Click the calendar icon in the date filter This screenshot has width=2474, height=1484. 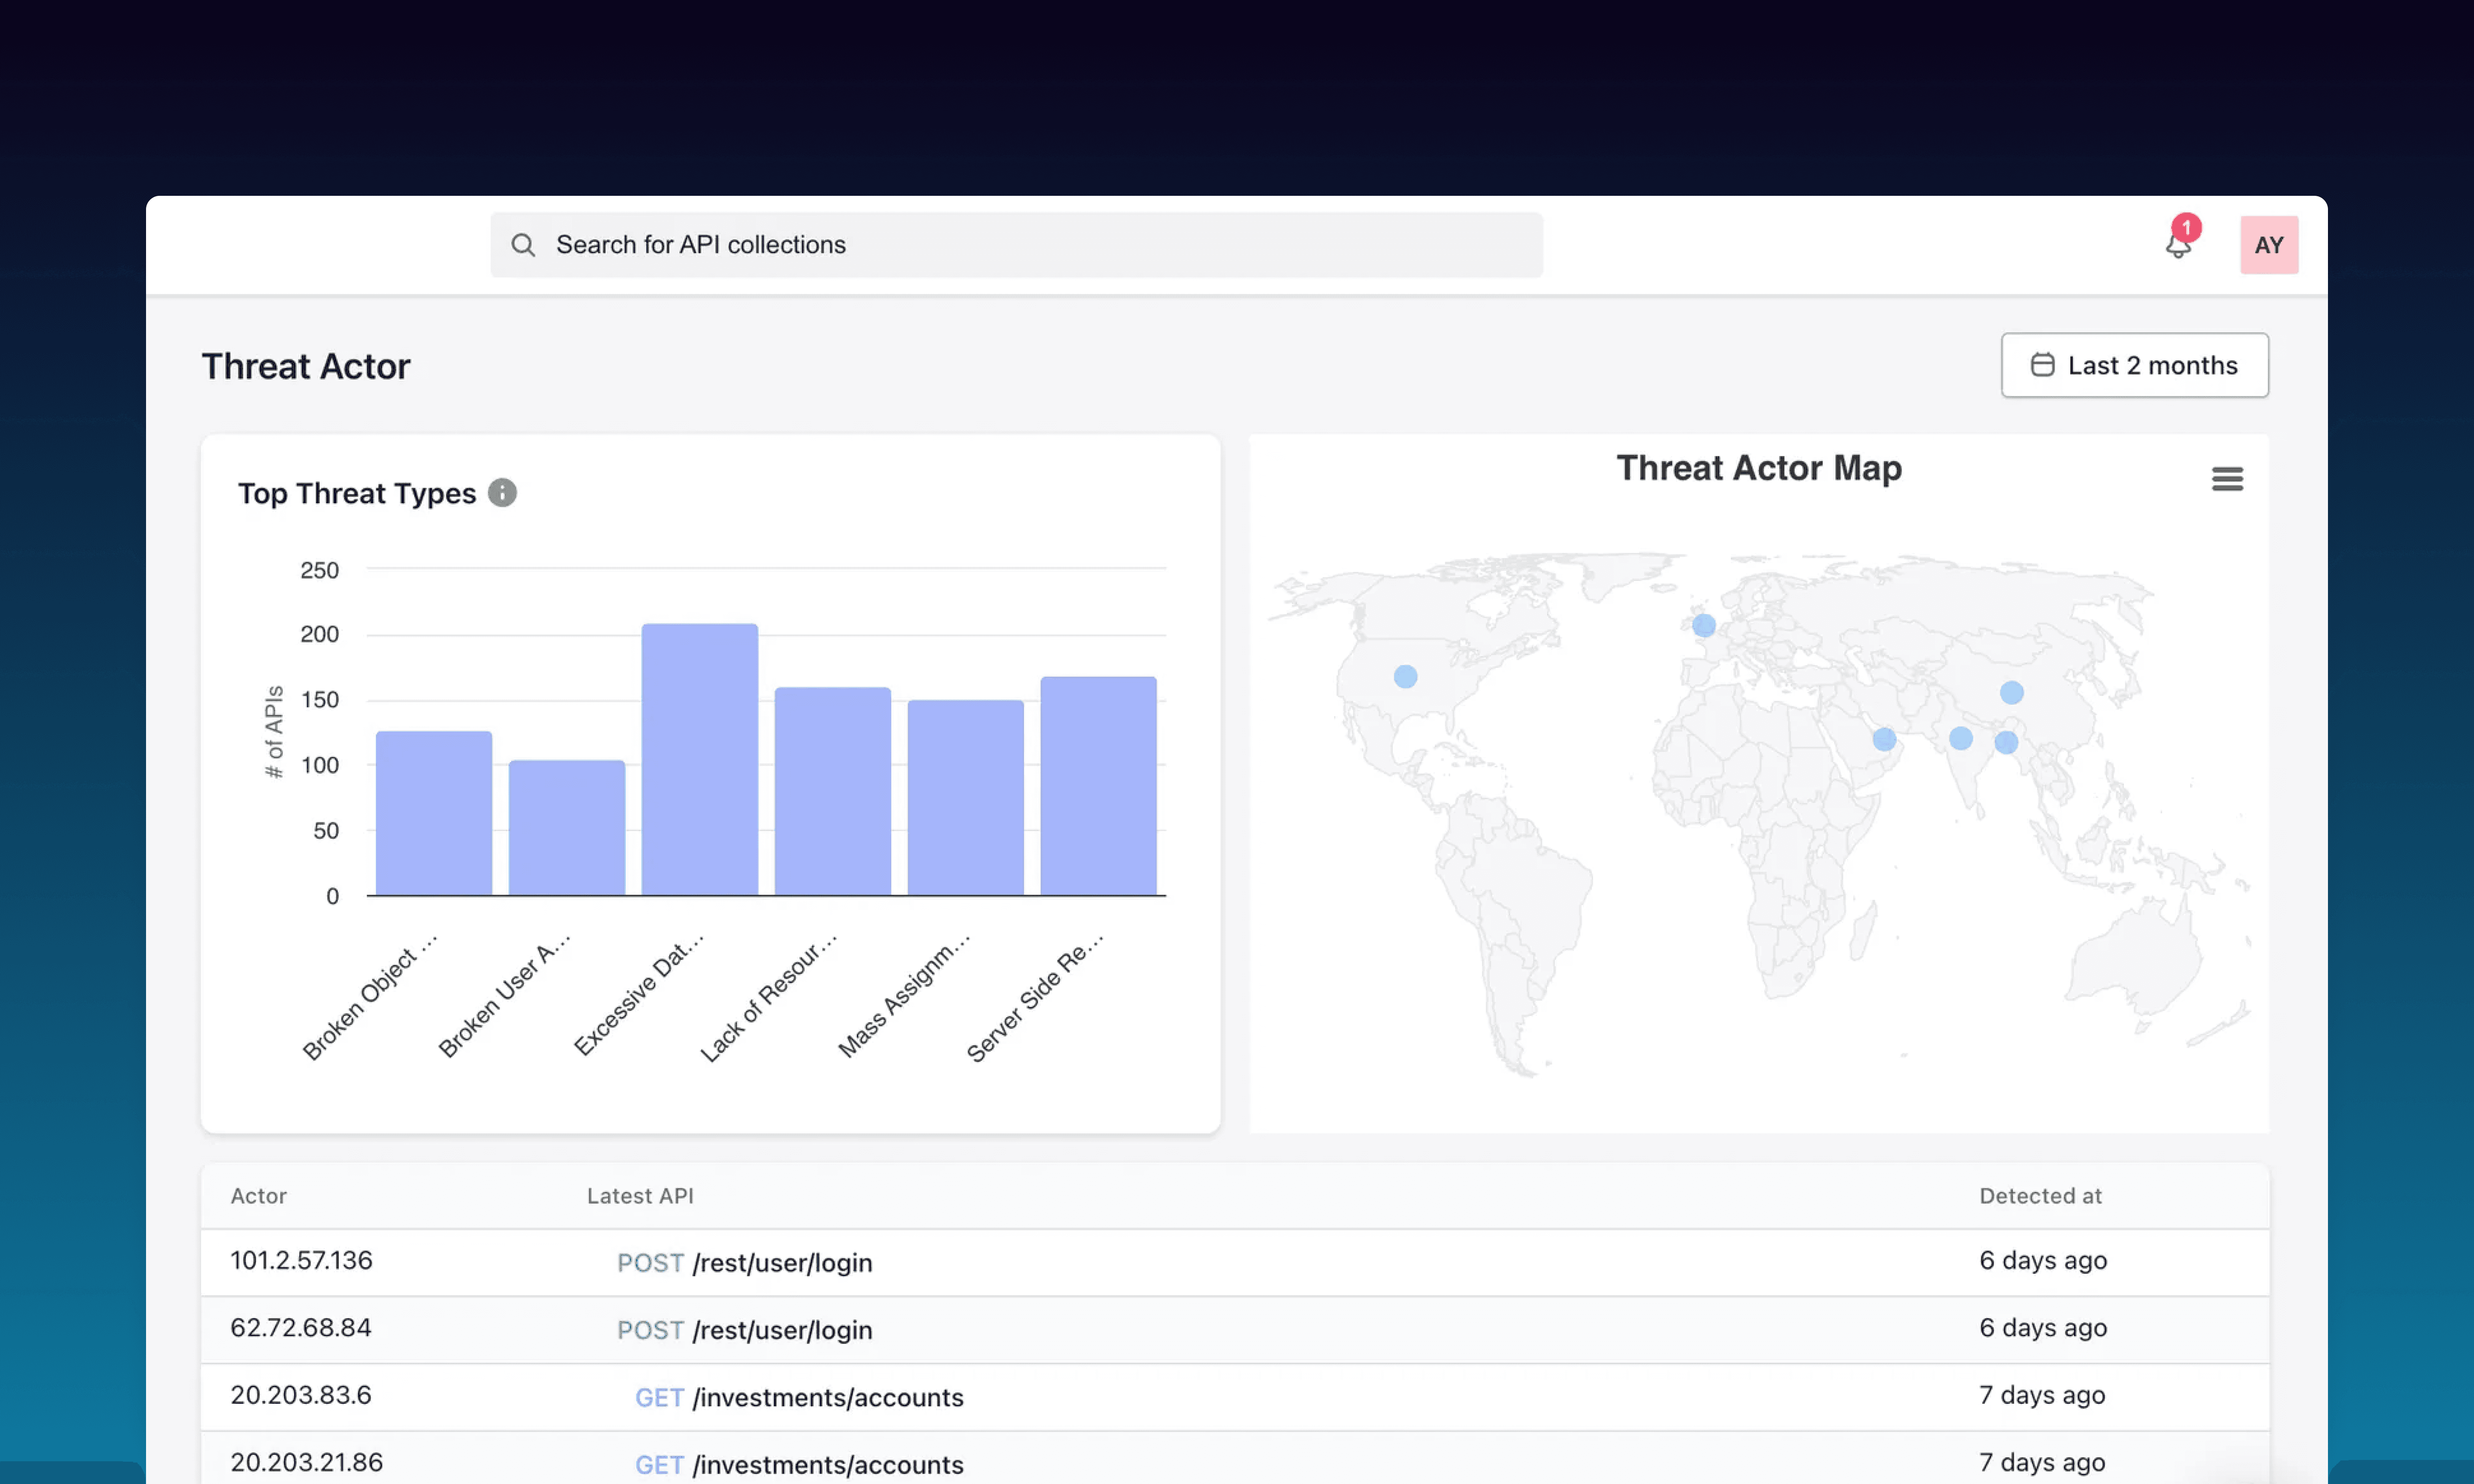pos(2043,365)
